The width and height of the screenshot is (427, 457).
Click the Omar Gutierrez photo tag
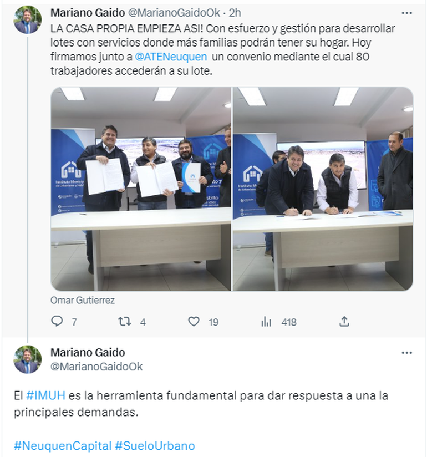[x=83, y=300]
